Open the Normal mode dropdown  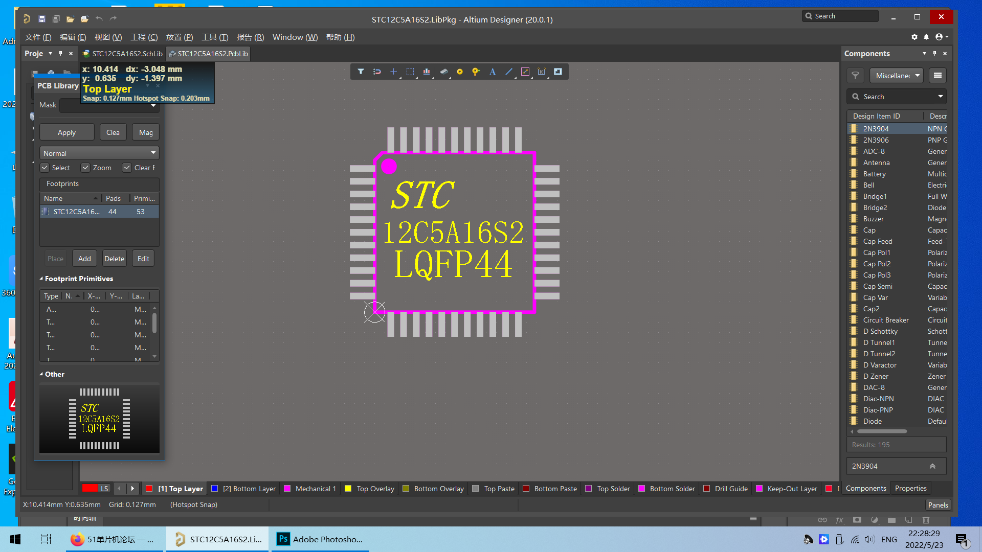[x=99, y=153]
